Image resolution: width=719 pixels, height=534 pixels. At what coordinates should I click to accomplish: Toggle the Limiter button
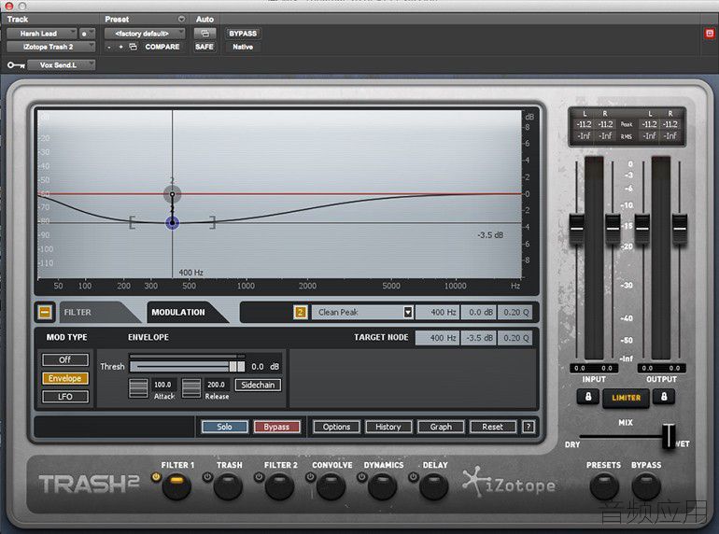[x=626, y=398]
